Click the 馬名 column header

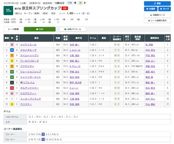click(x=36, y=38)
